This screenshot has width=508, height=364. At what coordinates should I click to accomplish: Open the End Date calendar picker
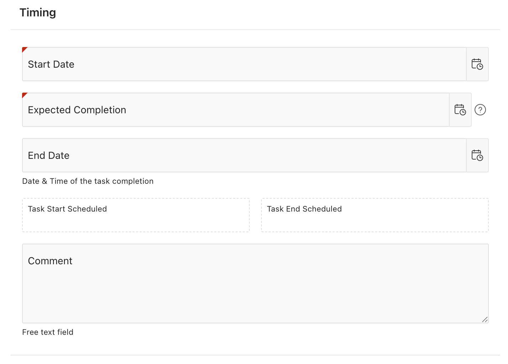coord(477,155)
